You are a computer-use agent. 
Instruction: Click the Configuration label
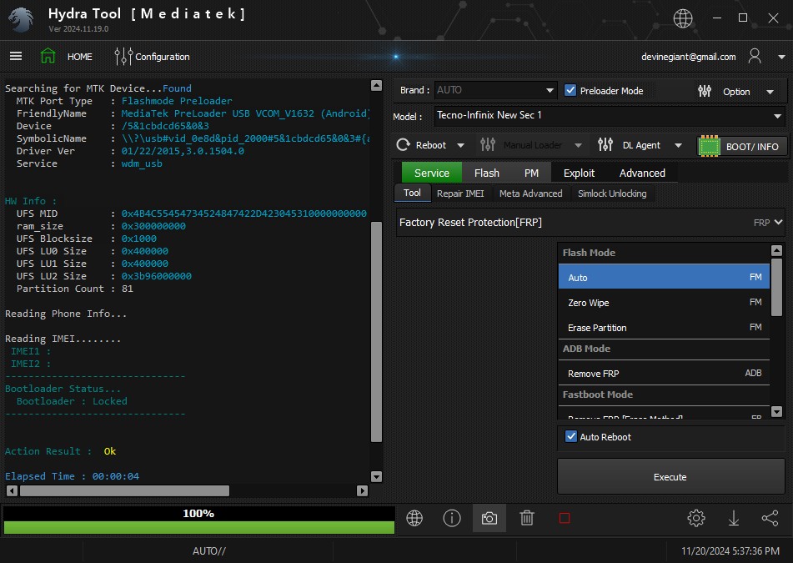[163, 57]
